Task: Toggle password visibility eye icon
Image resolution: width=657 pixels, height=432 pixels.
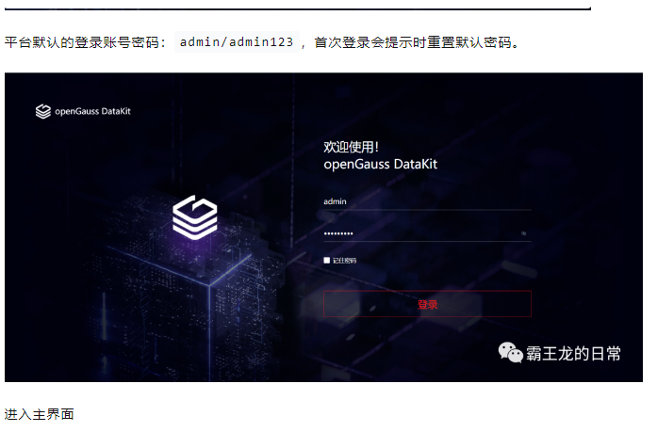Action: point(523,233)
